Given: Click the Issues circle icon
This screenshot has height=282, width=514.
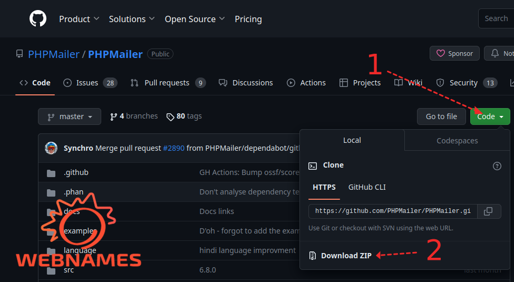Looking at the screenshot, I should coord(67,83).
